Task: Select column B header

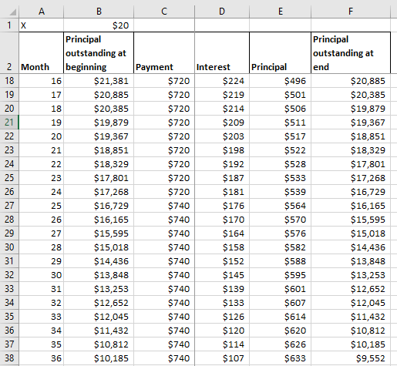Action: 99,12
